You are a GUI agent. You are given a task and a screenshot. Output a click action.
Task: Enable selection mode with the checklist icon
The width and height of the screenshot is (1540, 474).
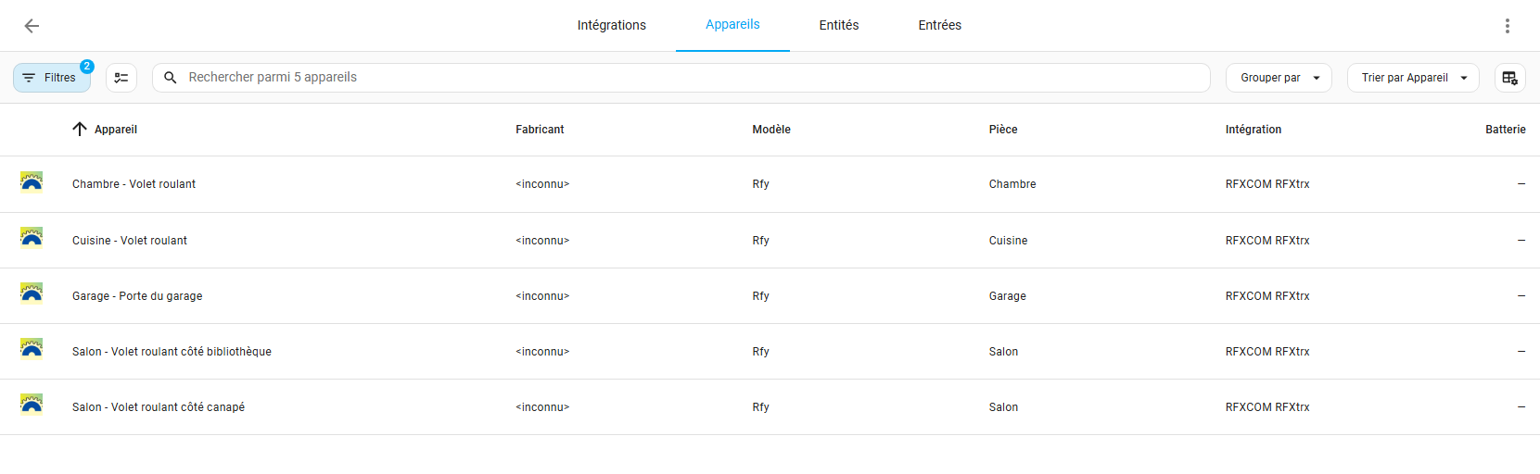(x=121, y=78)
